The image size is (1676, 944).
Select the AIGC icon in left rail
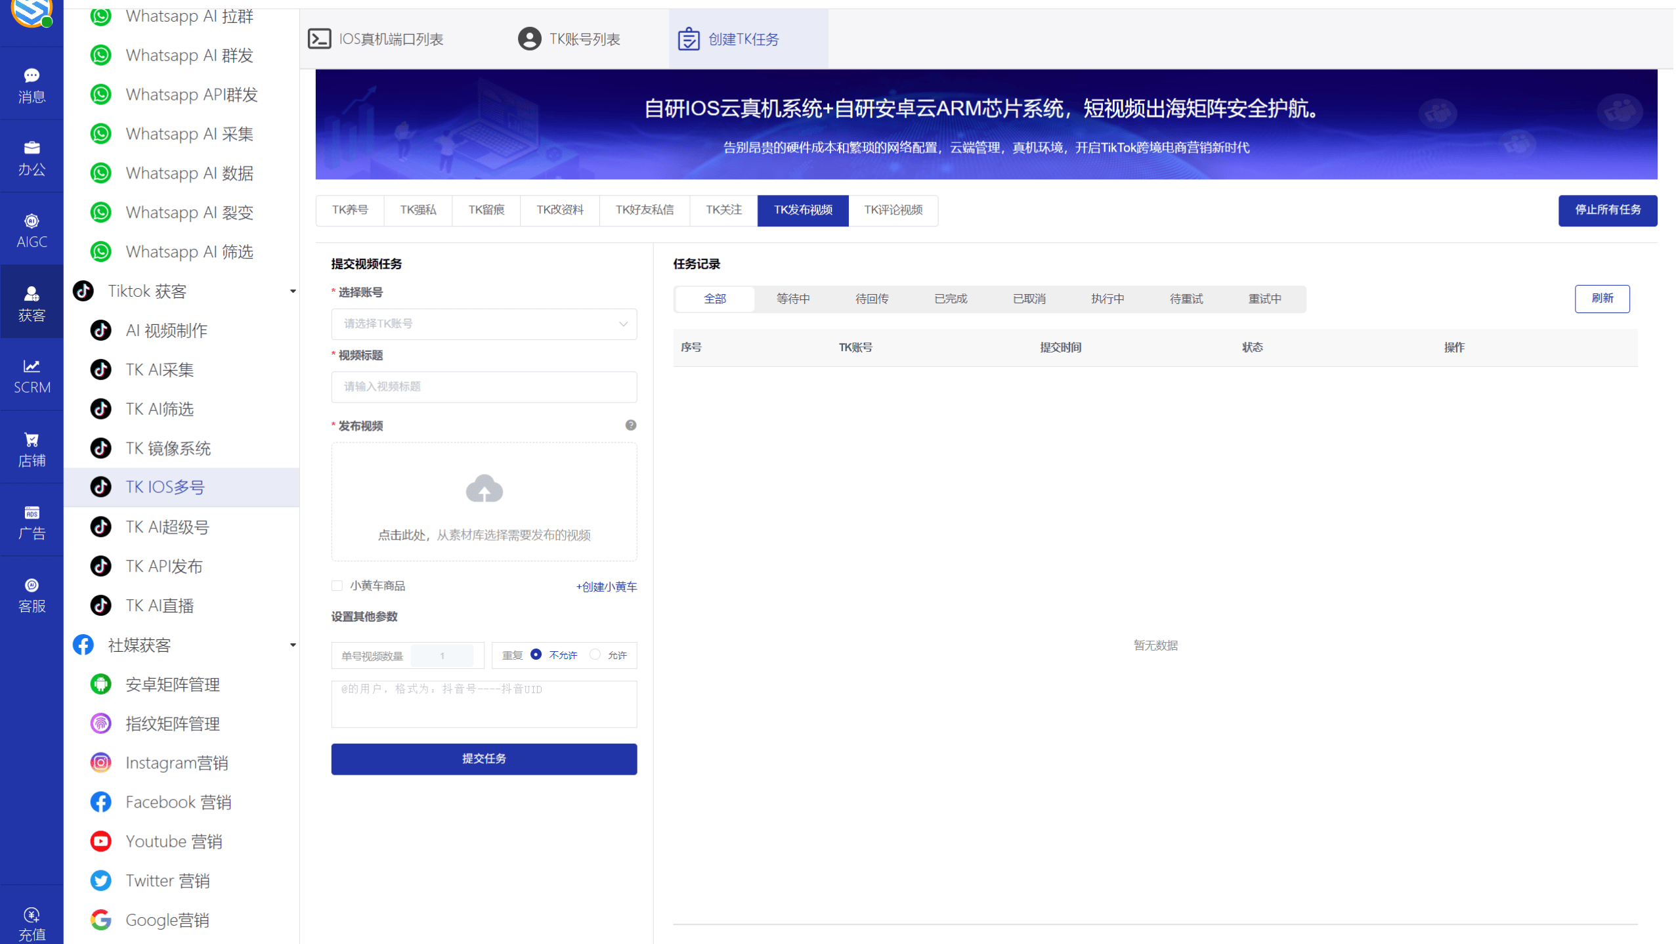pos(32,221)
